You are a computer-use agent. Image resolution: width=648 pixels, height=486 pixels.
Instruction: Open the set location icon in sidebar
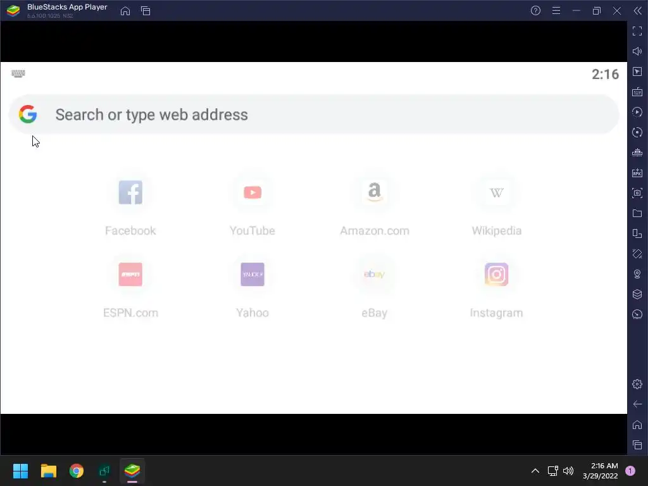coord(637,274)
